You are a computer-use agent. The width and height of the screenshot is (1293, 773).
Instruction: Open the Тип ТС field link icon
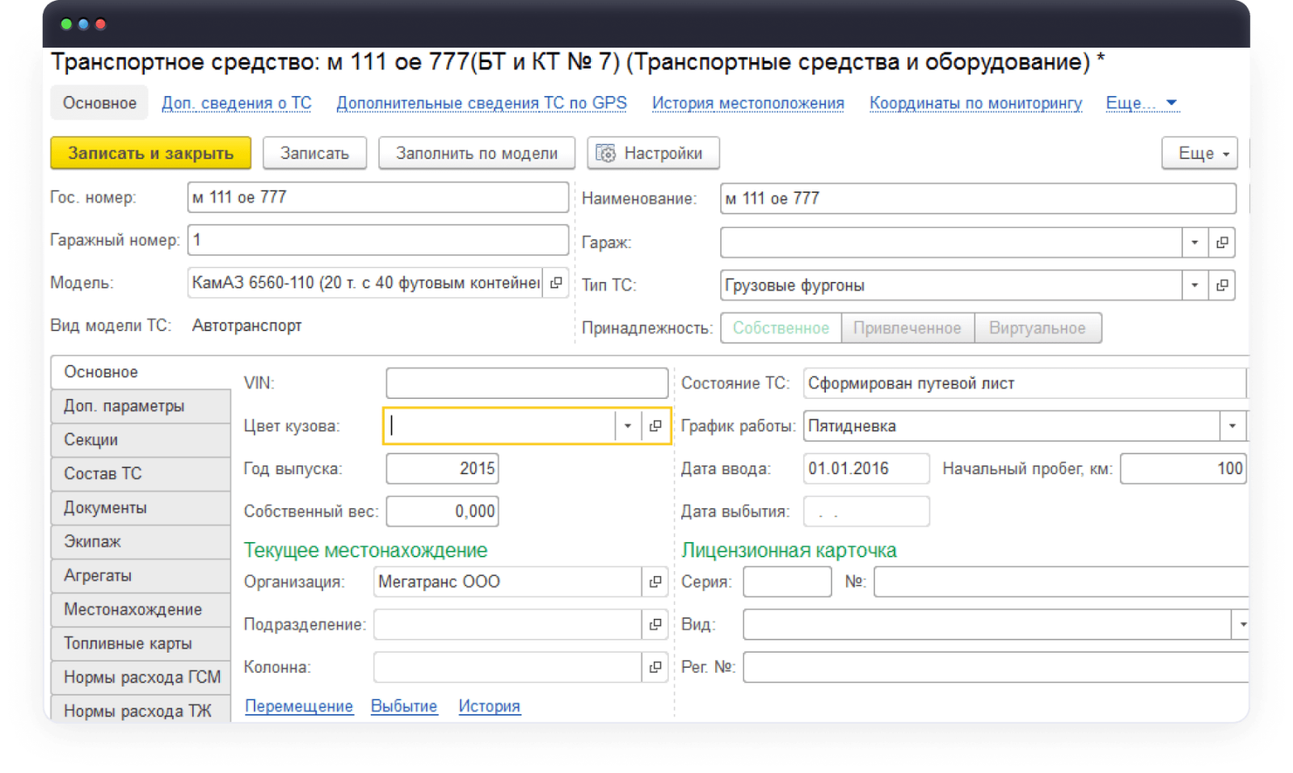pos(1222,285)
